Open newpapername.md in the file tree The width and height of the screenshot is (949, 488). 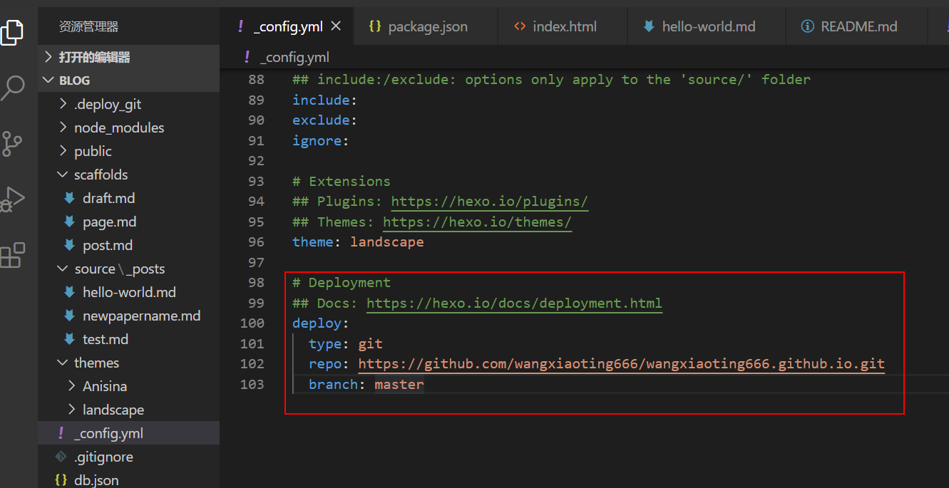pyautogui.click(x=141, y=316)
